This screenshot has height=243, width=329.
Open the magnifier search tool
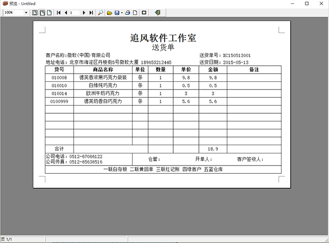pyautogui.click(x=101, y=13)
